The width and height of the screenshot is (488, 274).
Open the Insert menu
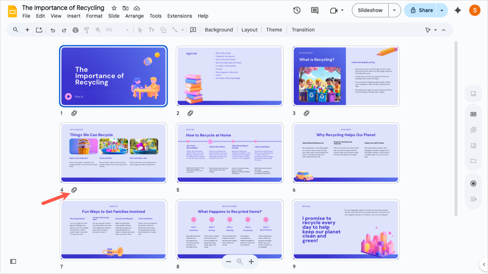(74, 16)
